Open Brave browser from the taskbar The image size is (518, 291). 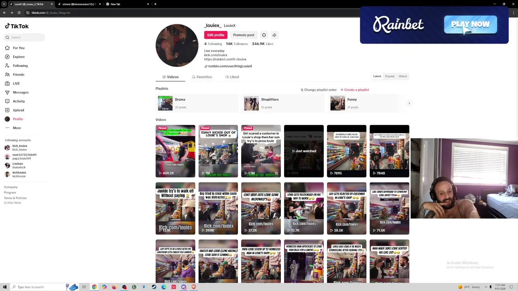193,287
